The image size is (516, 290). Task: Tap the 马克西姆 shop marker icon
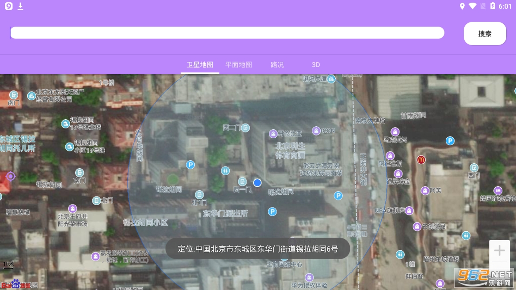pos(395,132)
